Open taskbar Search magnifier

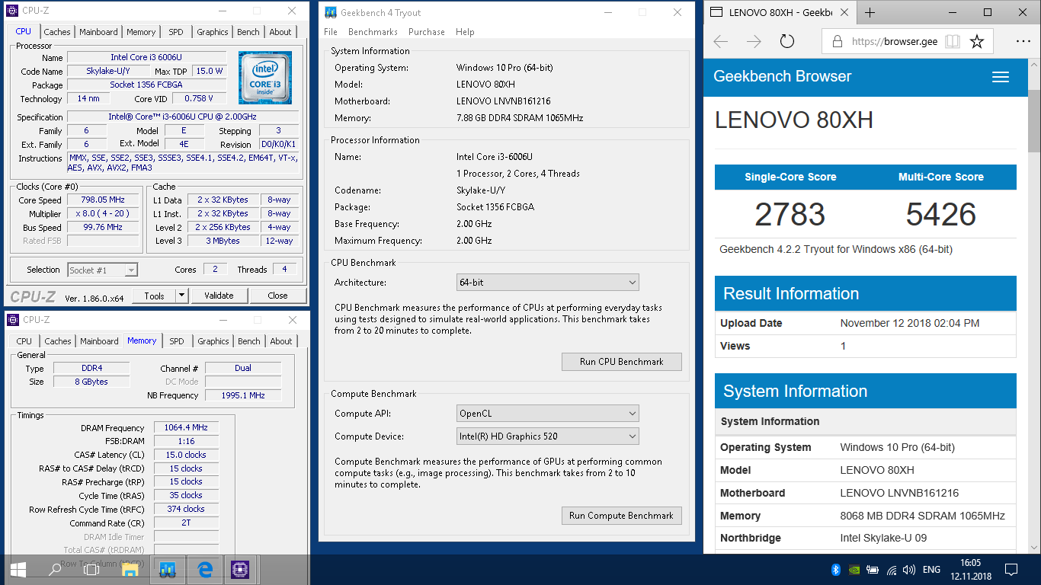click(55, 569)
